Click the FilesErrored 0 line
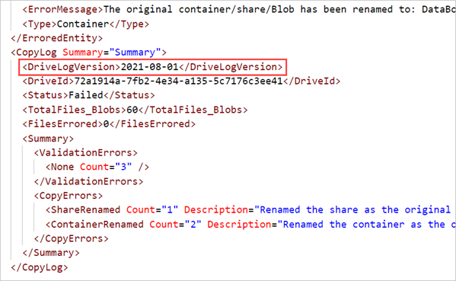 (109, 124)
